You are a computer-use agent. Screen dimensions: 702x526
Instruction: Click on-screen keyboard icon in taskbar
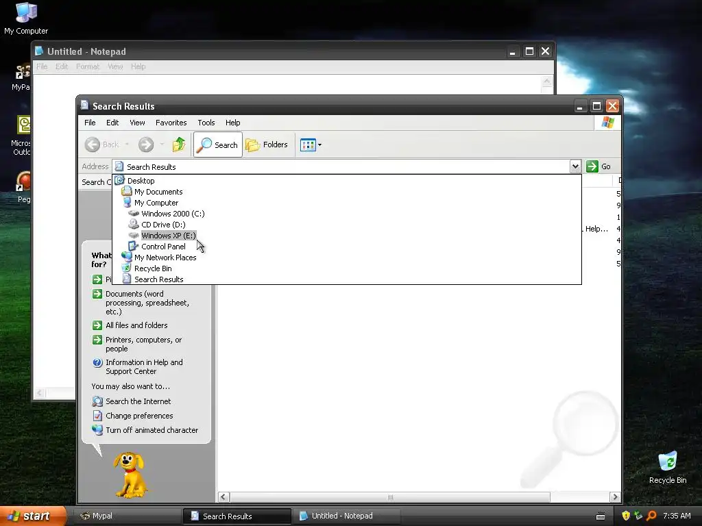tap(601, 516)
